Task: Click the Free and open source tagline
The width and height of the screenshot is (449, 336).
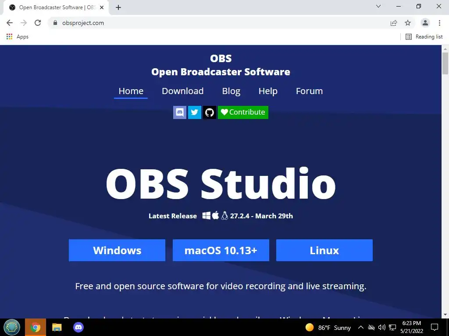Action: 221,286
